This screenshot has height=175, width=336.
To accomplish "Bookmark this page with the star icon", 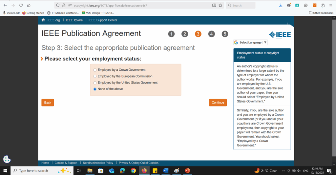I will click(220, 5).
